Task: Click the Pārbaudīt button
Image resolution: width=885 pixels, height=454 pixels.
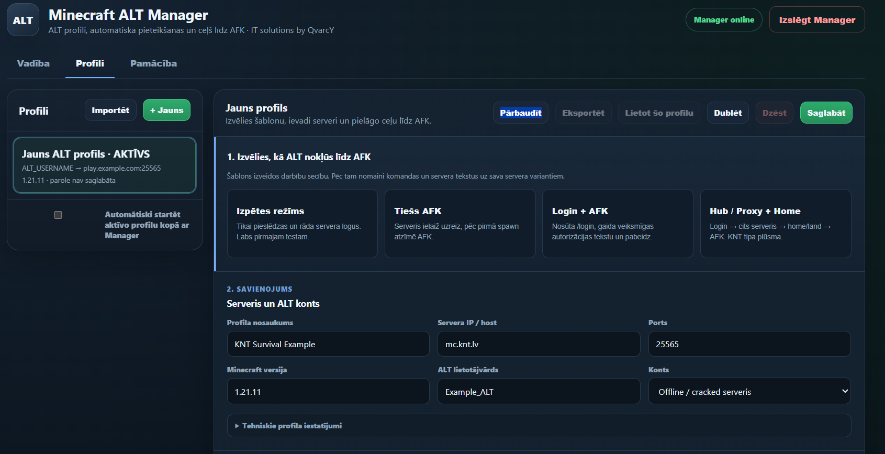Action: tap(521, 113)
